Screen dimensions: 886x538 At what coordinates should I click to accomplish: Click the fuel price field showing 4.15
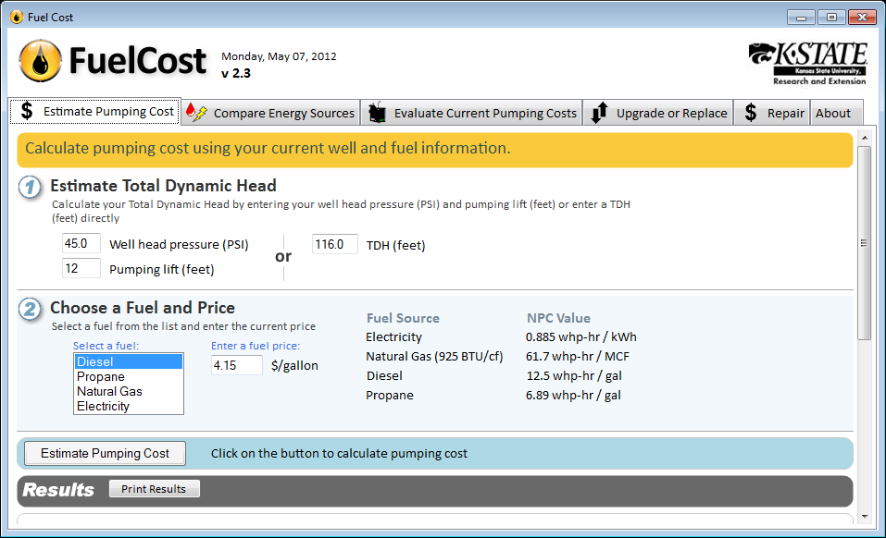(237, 365)
